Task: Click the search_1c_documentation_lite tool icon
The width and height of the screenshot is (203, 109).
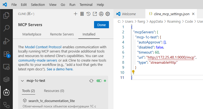Action: [x=25, y=100]
